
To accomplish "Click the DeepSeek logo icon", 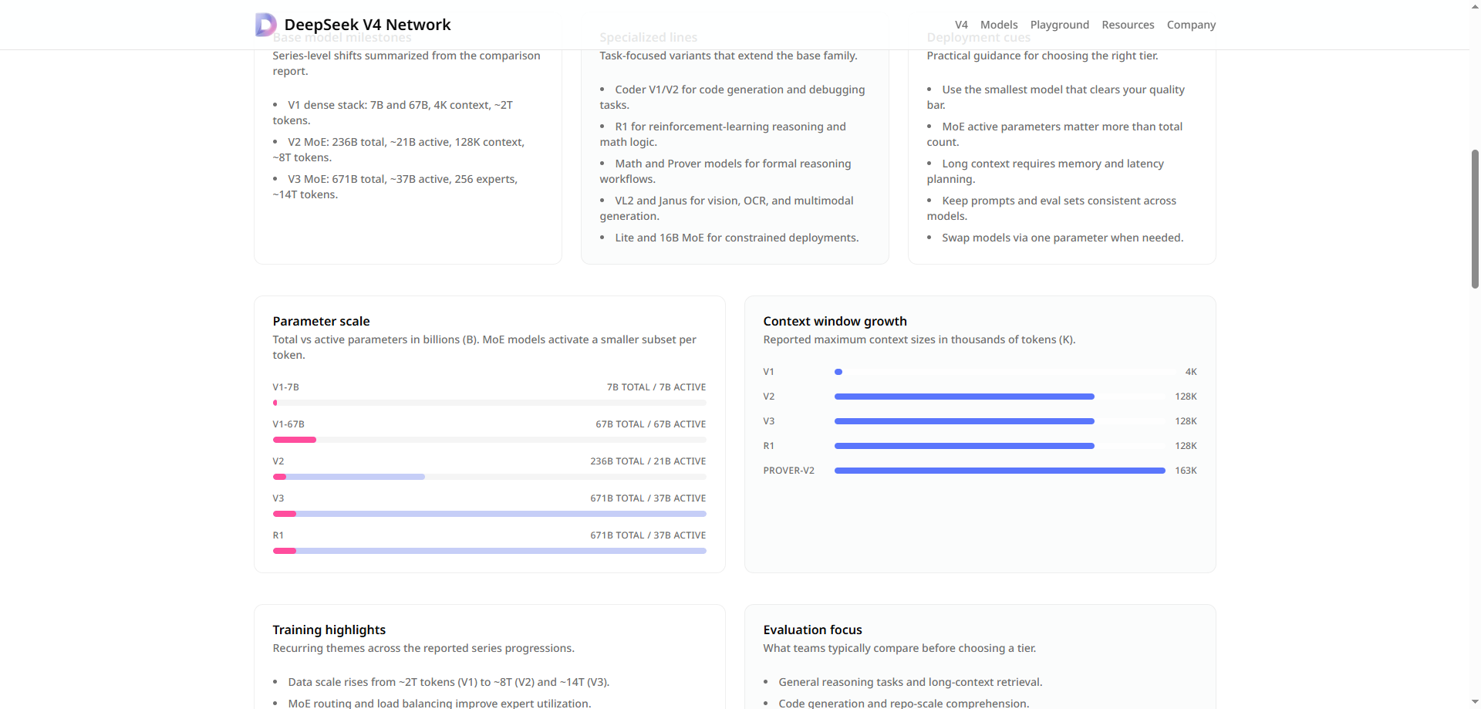I will [x=265, y=24].
